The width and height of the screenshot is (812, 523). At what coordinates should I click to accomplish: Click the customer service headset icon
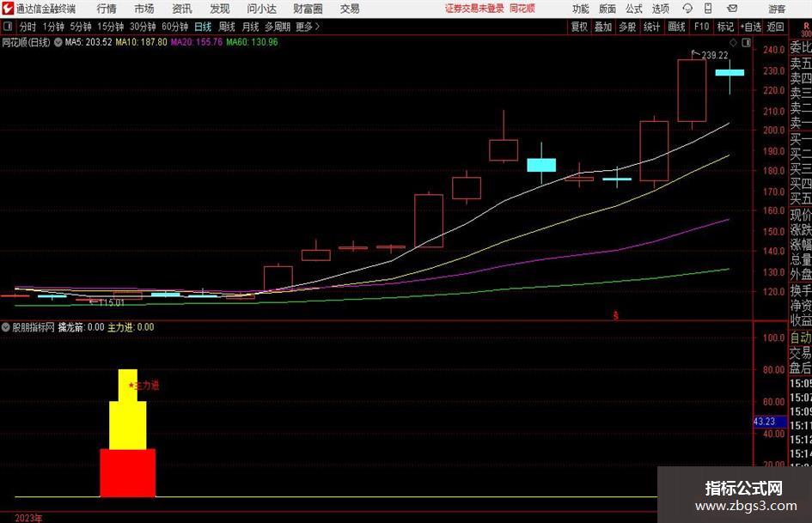pos(687,9)
